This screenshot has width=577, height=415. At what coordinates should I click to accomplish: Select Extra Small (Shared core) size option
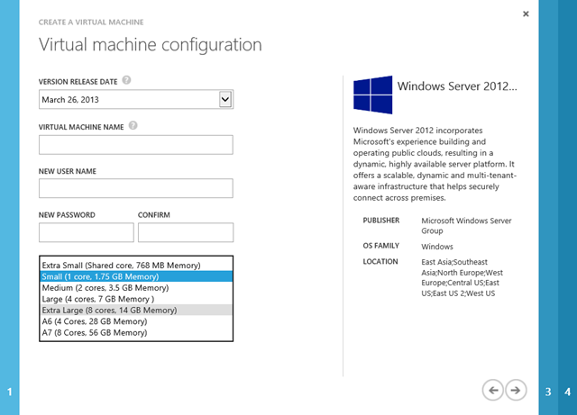point(136,266)
